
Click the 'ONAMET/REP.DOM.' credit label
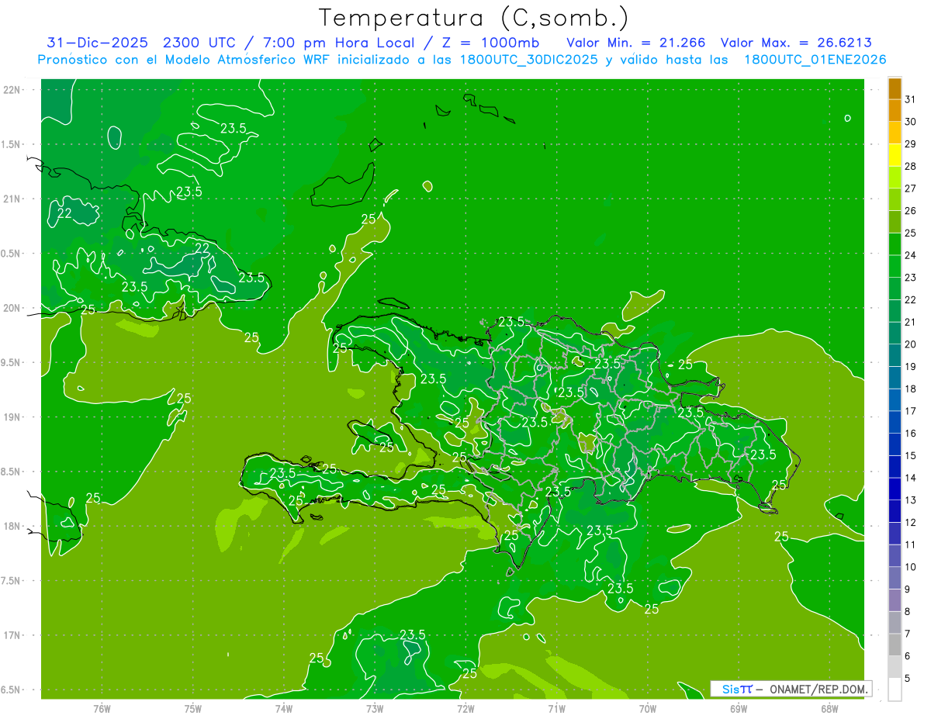point(818,689)
